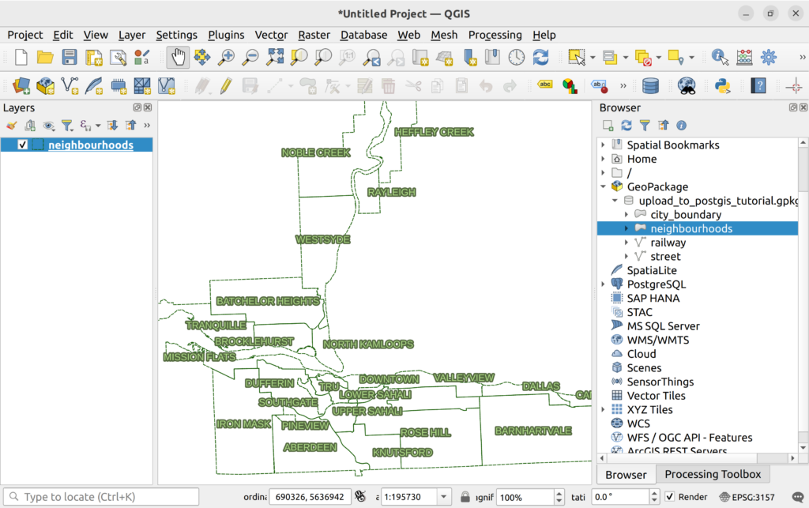Screen dimensions: 809x508
Task: Click the Refresh map canvas icon
Action: (540, 58)
